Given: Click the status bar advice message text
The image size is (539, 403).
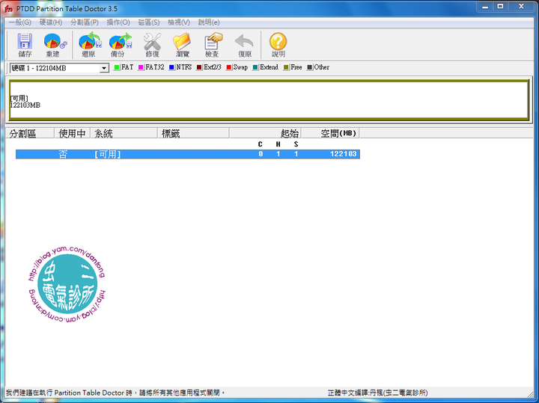Looking at the screenshot, I should click(115, 393).
